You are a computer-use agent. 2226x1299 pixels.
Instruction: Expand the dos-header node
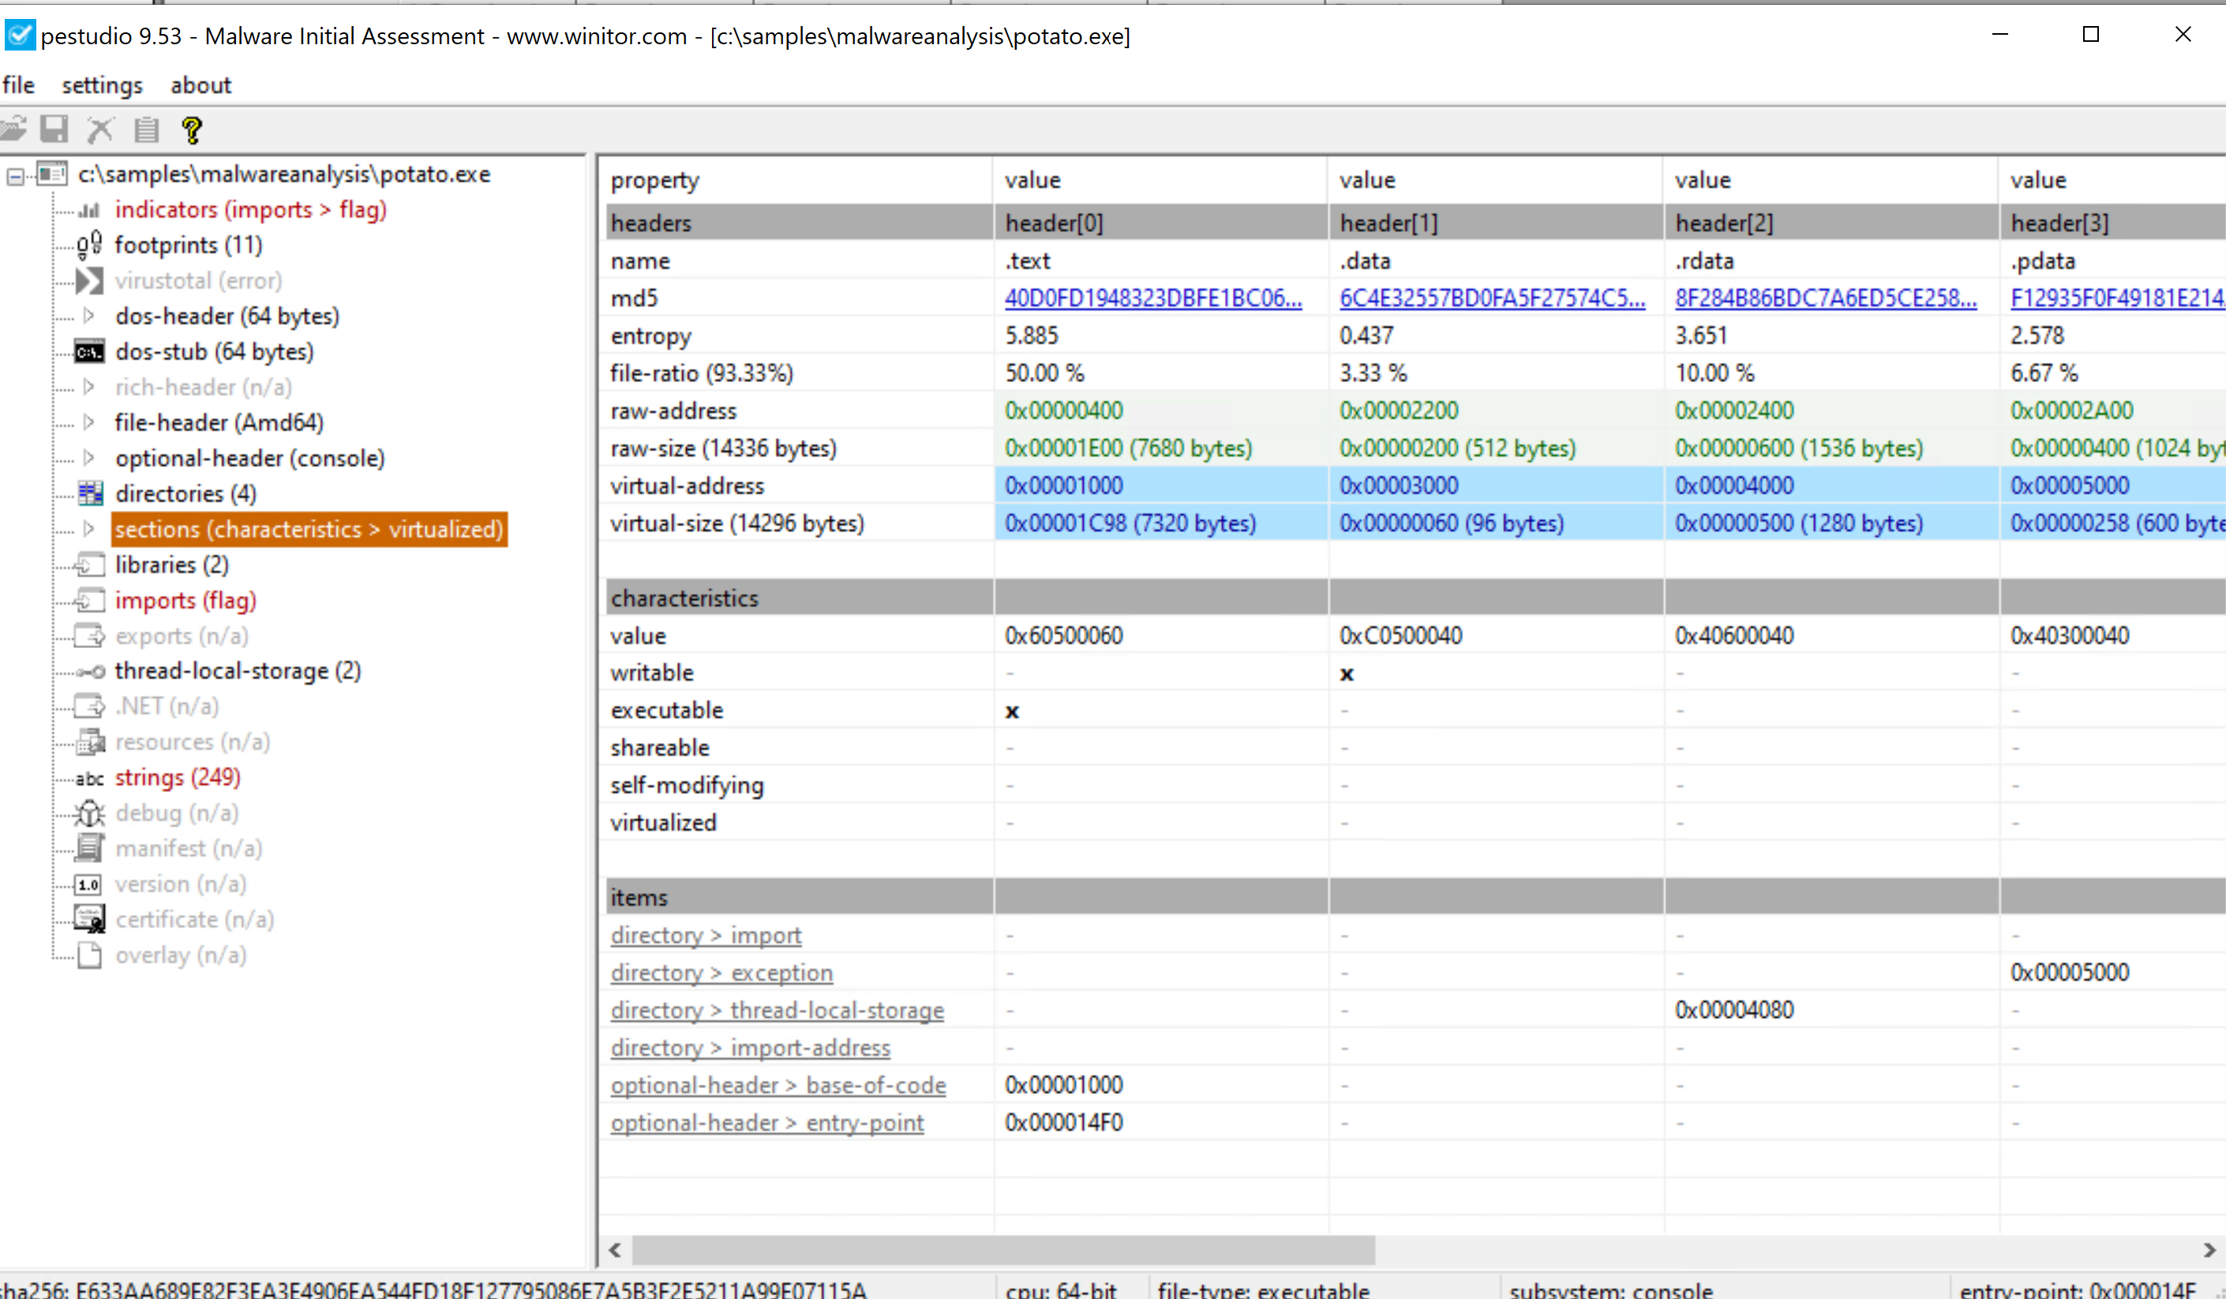[x=89, y=316]
